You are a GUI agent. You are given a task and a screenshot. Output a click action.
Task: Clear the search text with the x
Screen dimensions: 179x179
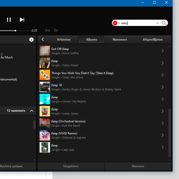[158, 23]
